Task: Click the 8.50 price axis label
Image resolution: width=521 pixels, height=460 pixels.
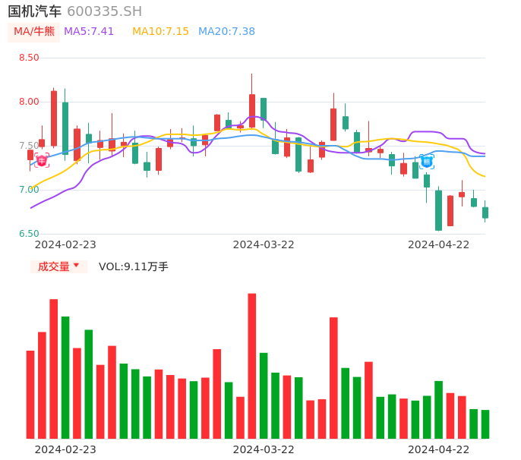Action: pyautogui.click(x=29, y=58)
